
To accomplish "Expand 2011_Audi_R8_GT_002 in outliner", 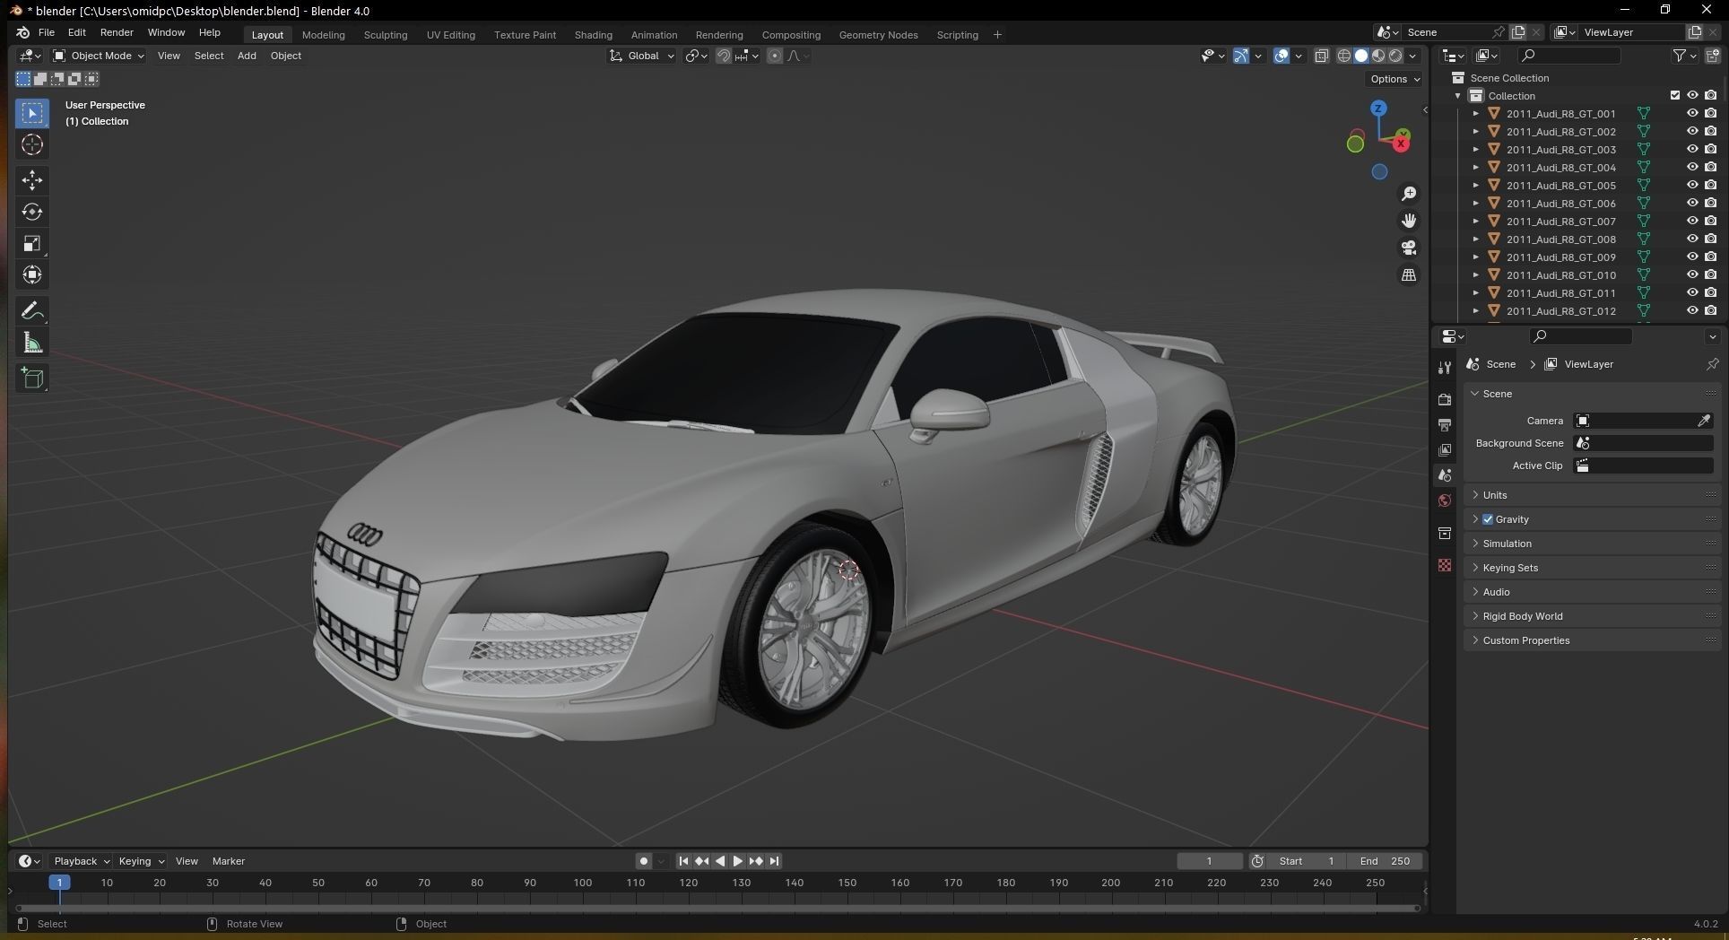I will tap(1476, 132).
